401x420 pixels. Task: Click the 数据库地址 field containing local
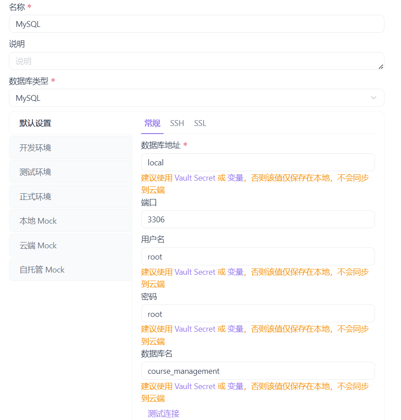tap(258, 163)
